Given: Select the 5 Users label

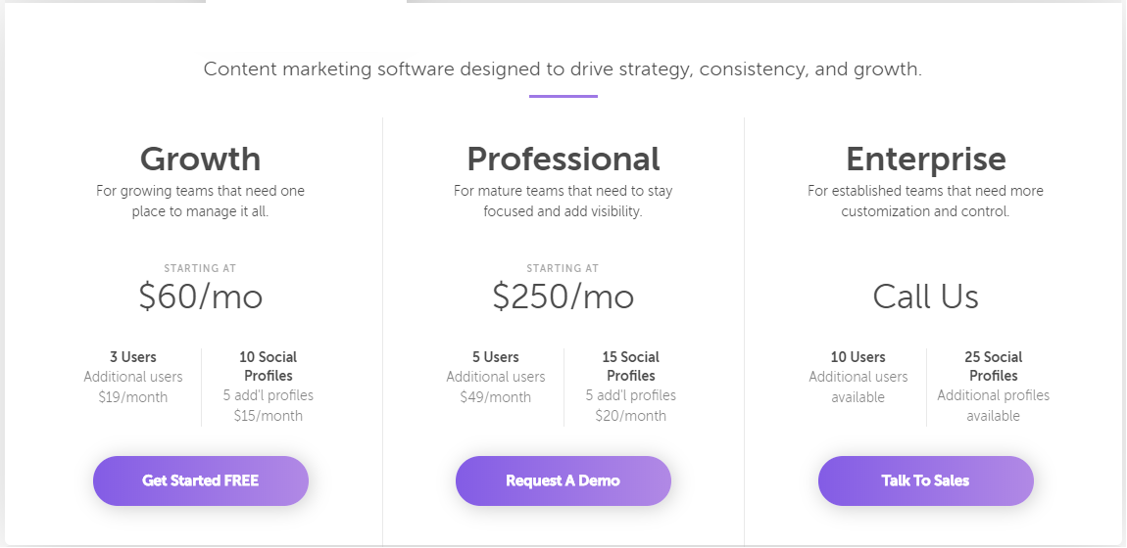Looking at the screenshot, I should click(x=496, y=357).
